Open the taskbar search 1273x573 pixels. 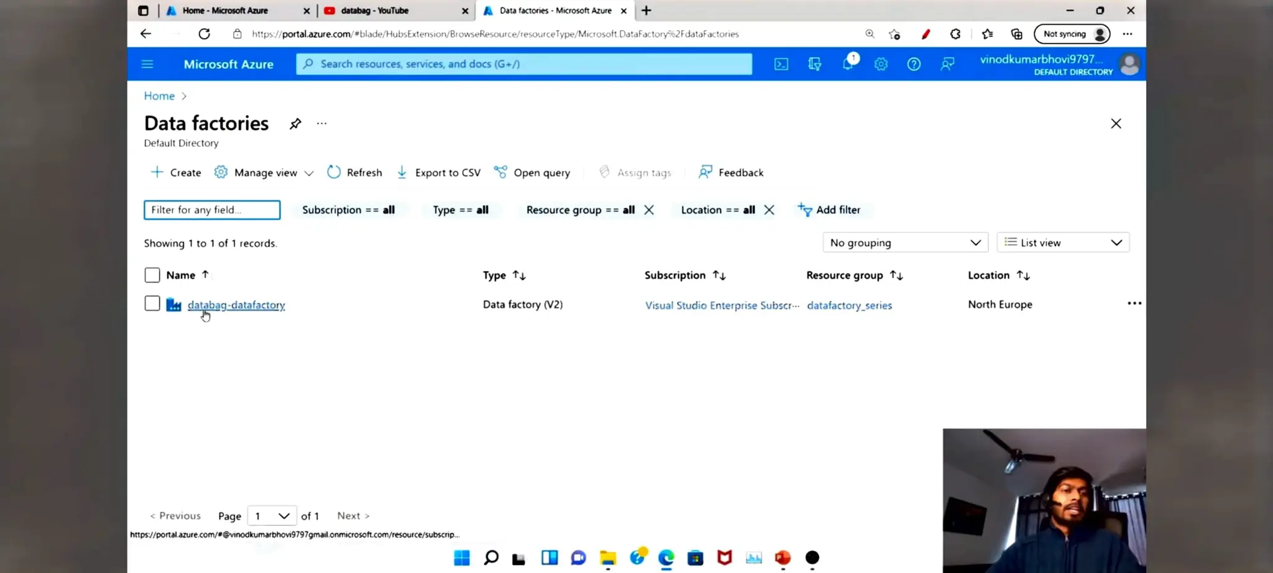click(x=491, y=558)
